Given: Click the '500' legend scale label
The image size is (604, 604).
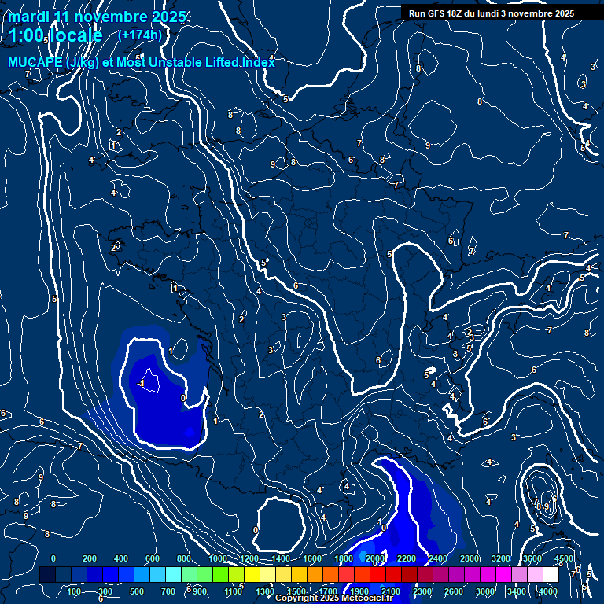Looking at the screenshot, I should 137,591.
